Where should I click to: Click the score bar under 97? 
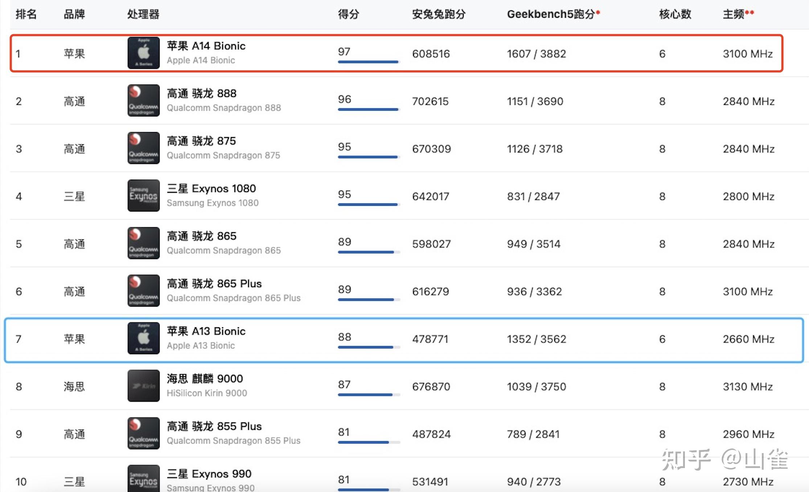(x=369, y=62)
